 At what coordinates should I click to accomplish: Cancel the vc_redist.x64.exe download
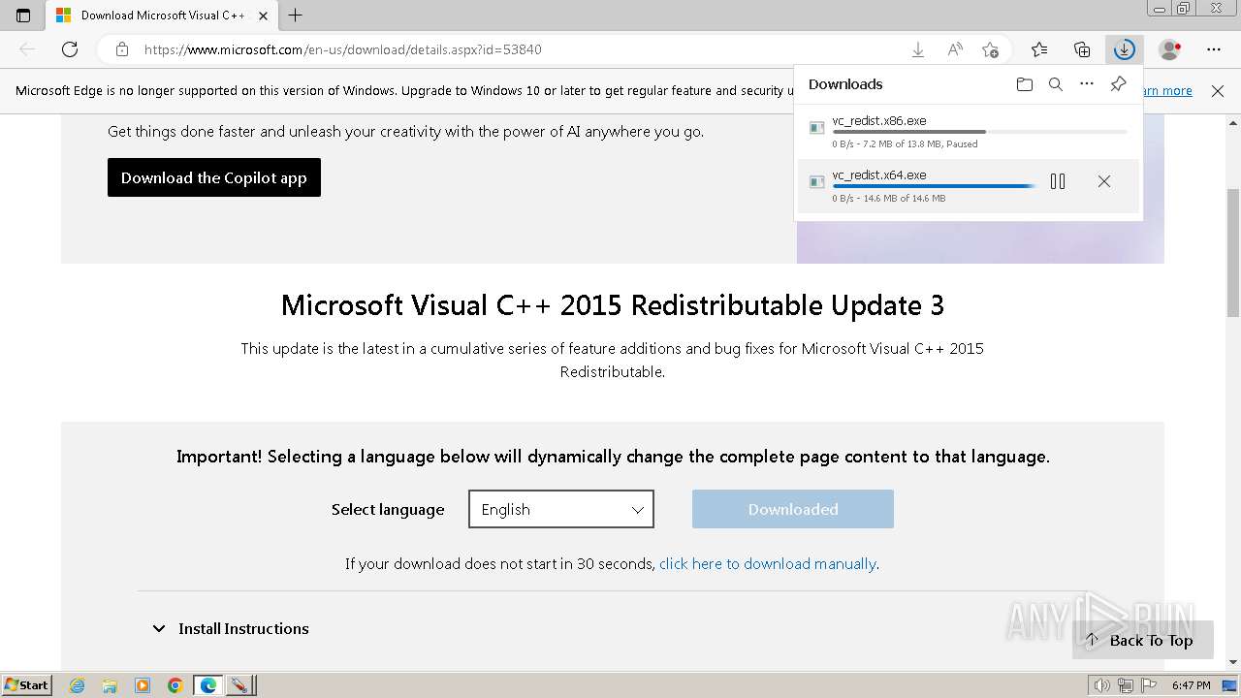pos(1104,181)
